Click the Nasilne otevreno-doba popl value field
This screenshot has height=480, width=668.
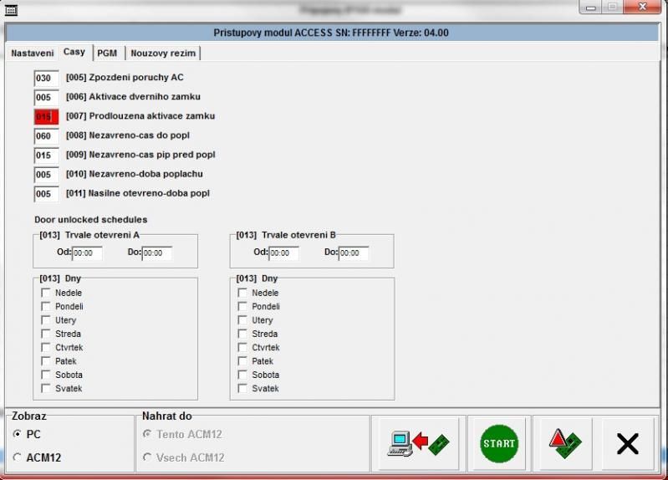coord(46,194)
